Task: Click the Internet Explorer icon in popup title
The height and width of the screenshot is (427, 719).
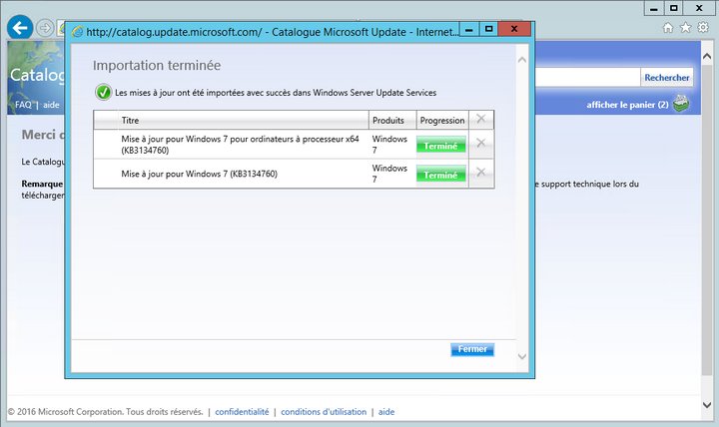Action: 78,32
